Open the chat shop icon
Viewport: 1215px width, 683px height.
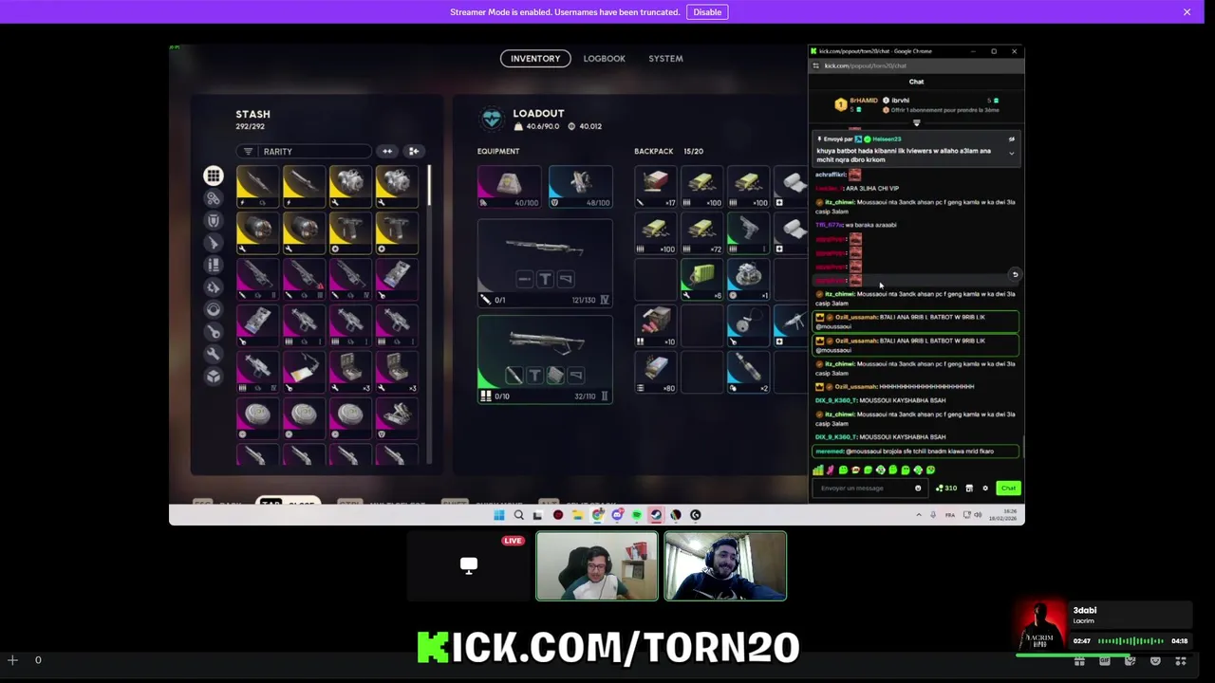coord(969,489)
